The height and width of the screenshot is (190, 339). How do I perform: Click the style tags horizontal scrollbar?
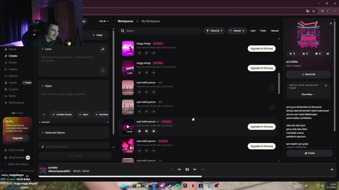[46, 122]
